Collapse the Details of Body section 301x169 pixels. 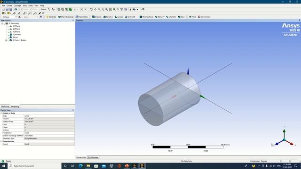click(x=1, y=113)
